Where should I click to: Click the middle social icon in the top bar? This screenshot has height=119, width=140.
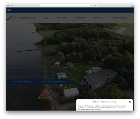click(8, 10)
